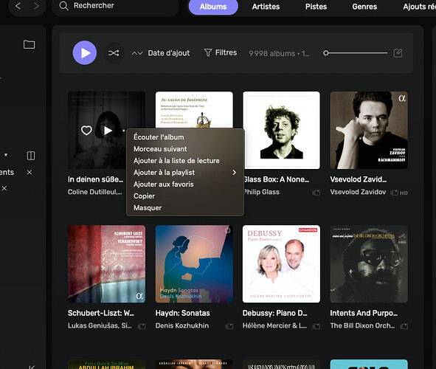Click the purple play all button
The width and height of the screenshot is (436, 369).
(85, 53)
